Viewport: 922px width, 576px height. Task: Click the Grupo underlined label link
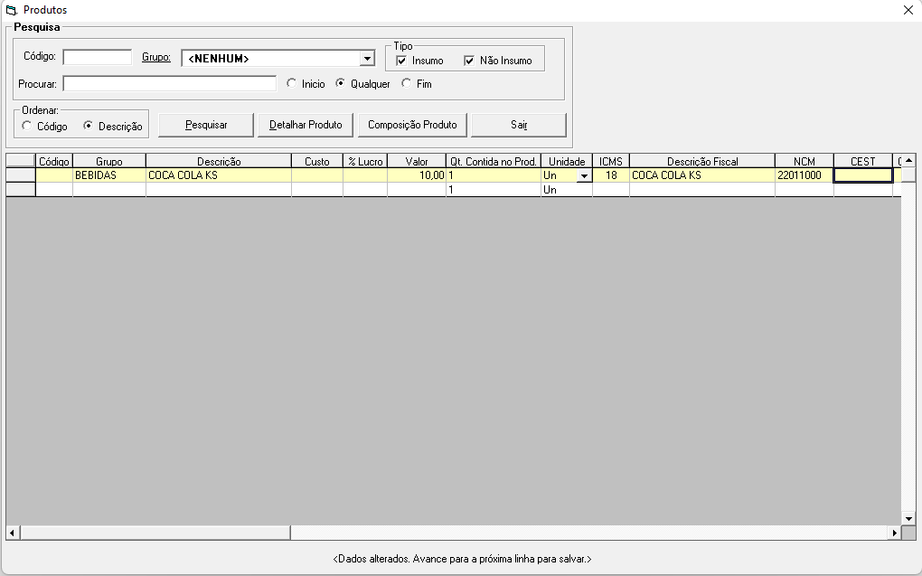pos(156,57)
